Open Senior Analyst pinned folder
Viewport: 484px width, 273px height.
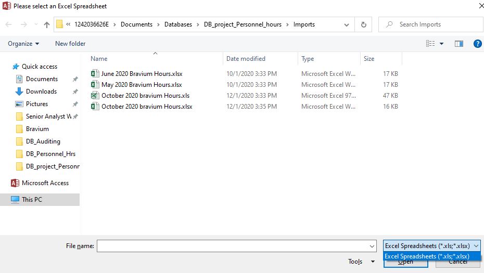(x=48, y=116)
